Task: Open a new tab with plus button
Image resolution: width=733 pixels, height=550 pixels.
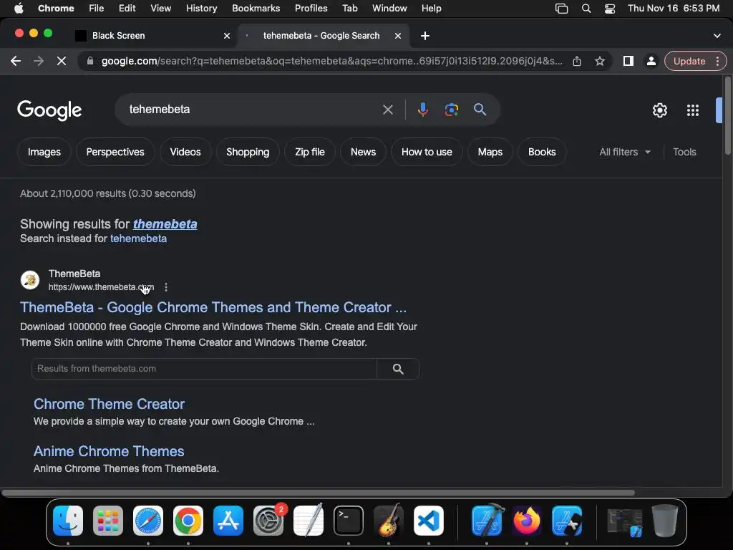Action: point(425,36)
